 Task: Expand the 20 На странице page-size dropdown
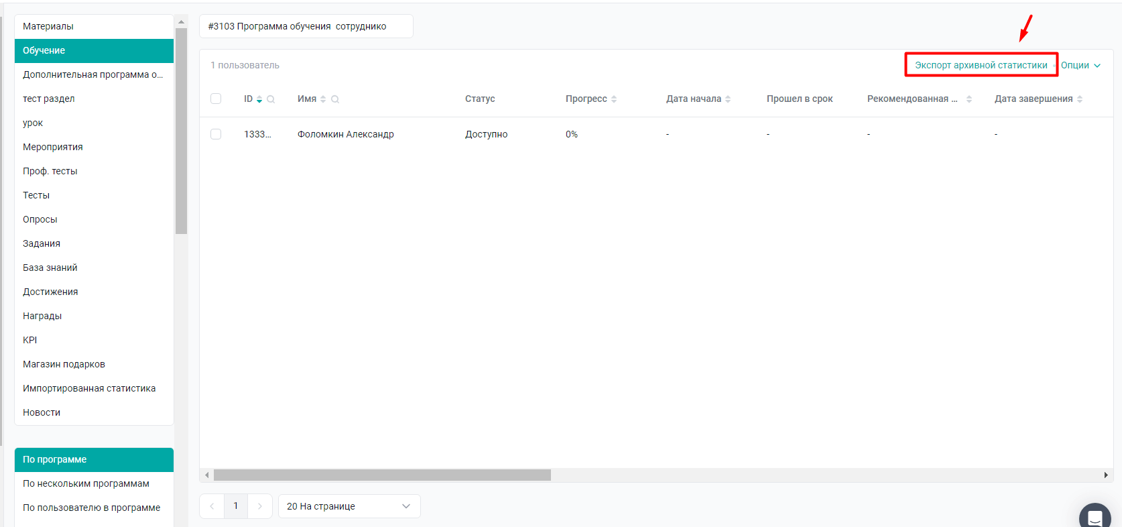tap(349, 506)
